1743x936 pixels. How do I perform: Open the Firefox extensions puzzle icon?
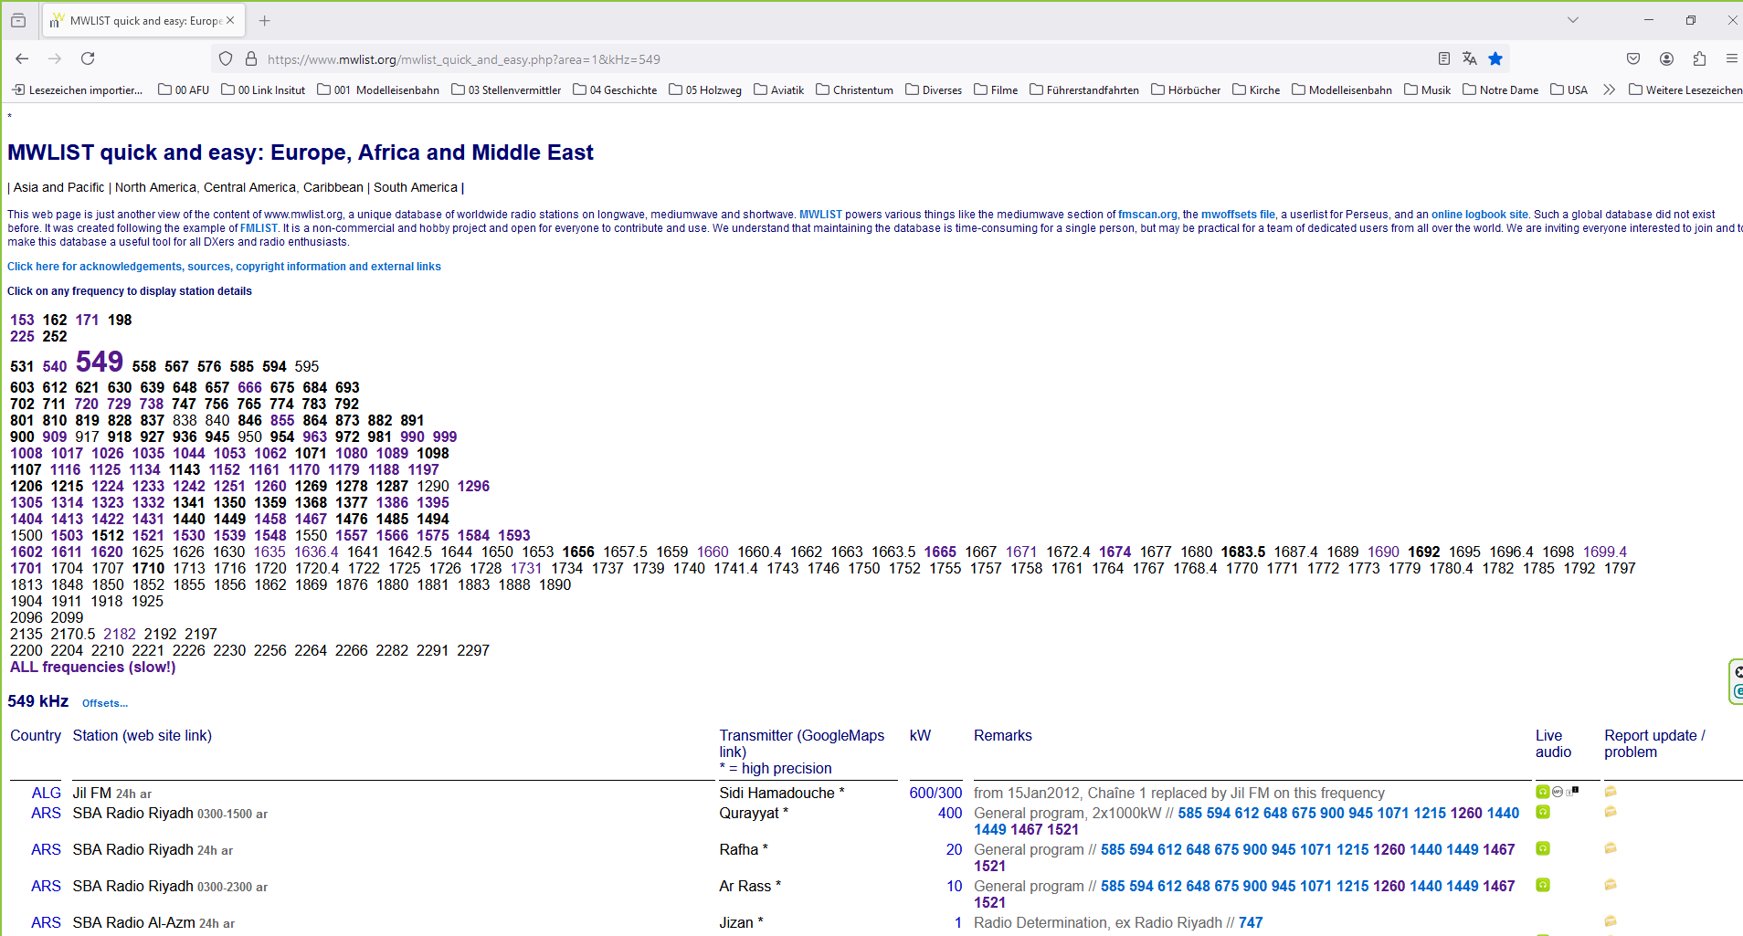pyautogui.click(x=1699, y=58)
